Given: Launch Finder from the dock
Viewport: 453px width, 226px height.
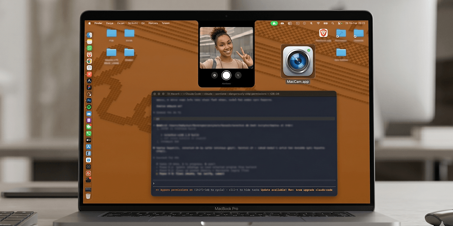Looking at the screenshot, I should (90, 35).
